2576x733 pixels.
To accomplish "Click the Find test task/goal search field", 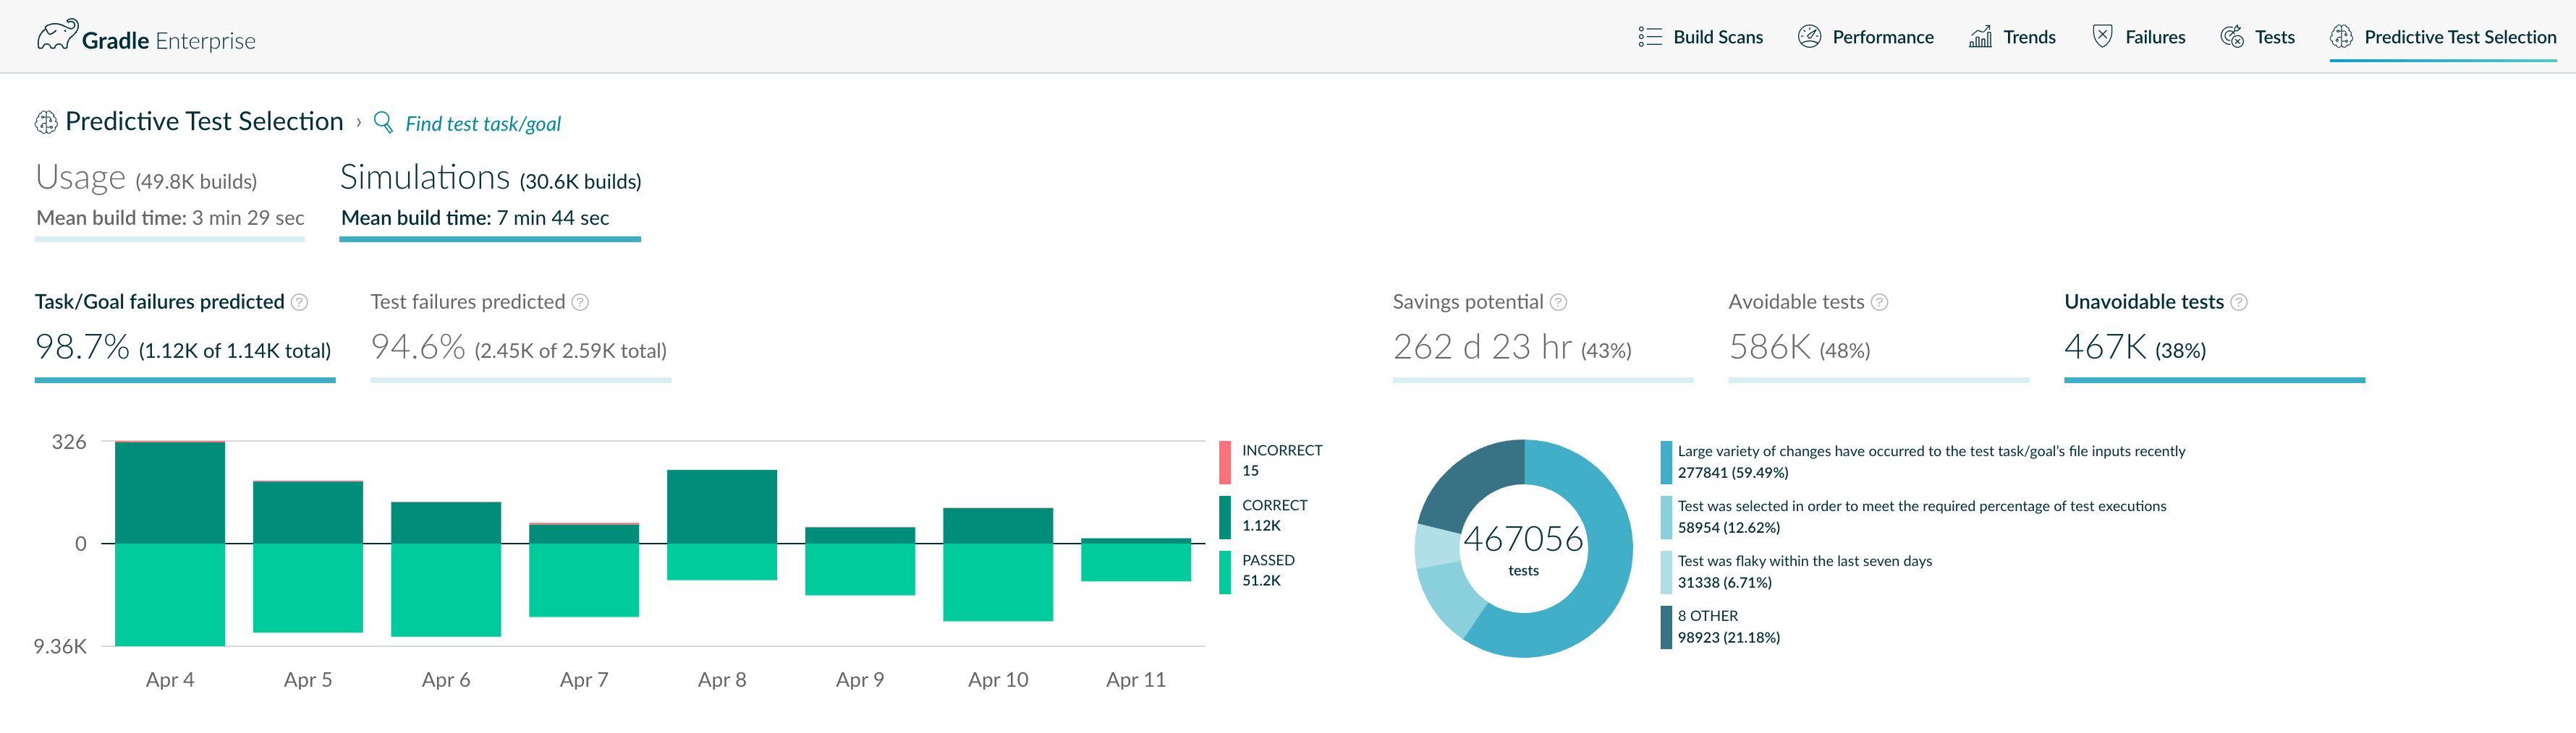I will [x=483, y=123].
